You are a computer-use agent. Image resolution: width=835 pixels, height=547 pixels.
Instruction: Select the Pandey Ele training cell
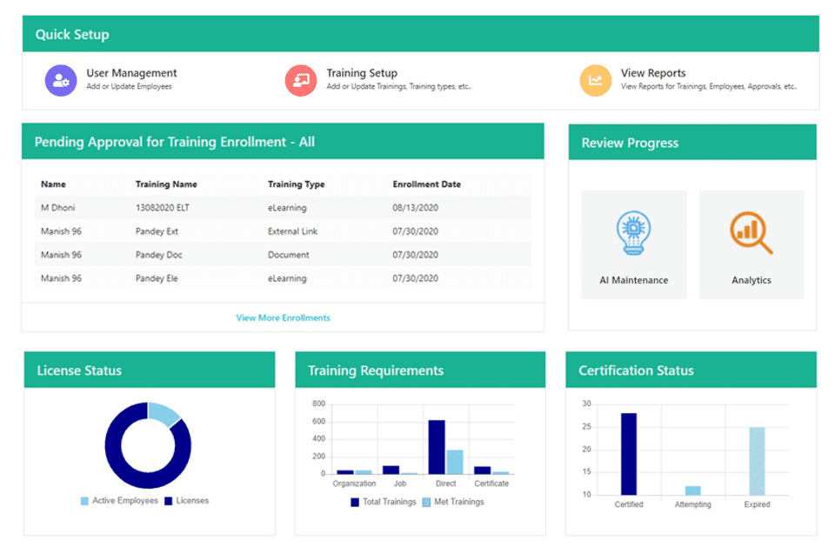click(x=157, y=278)
